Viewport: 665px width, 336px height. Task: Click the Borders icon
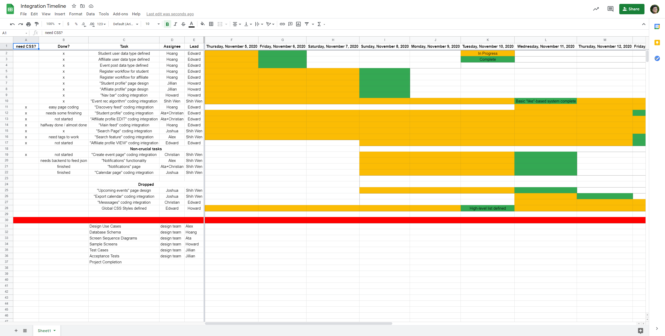[211, 24]
